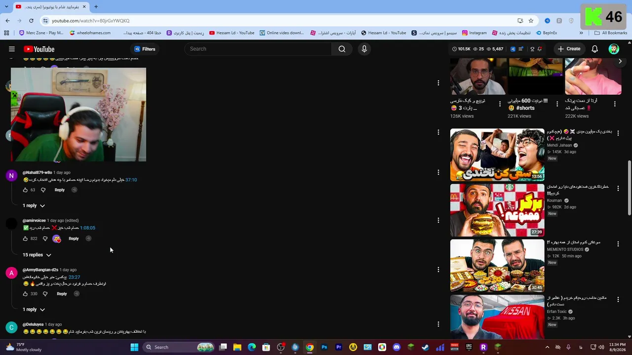
Task: Open the All Bookmarks folder
Action: coord(611,33)
